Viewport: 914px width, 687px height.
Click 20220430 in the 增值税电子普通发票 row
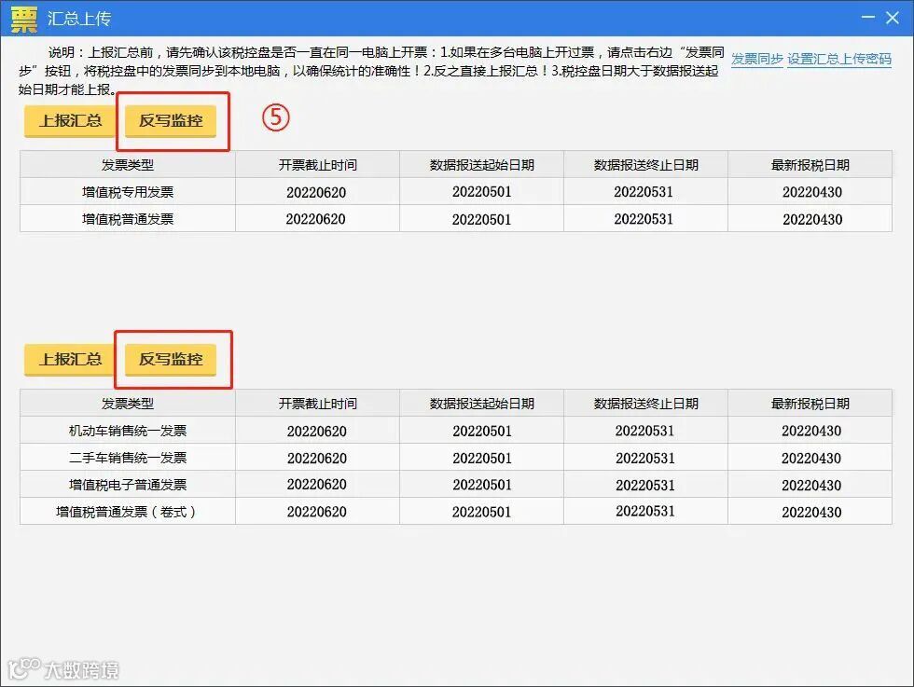pos(811,486)
